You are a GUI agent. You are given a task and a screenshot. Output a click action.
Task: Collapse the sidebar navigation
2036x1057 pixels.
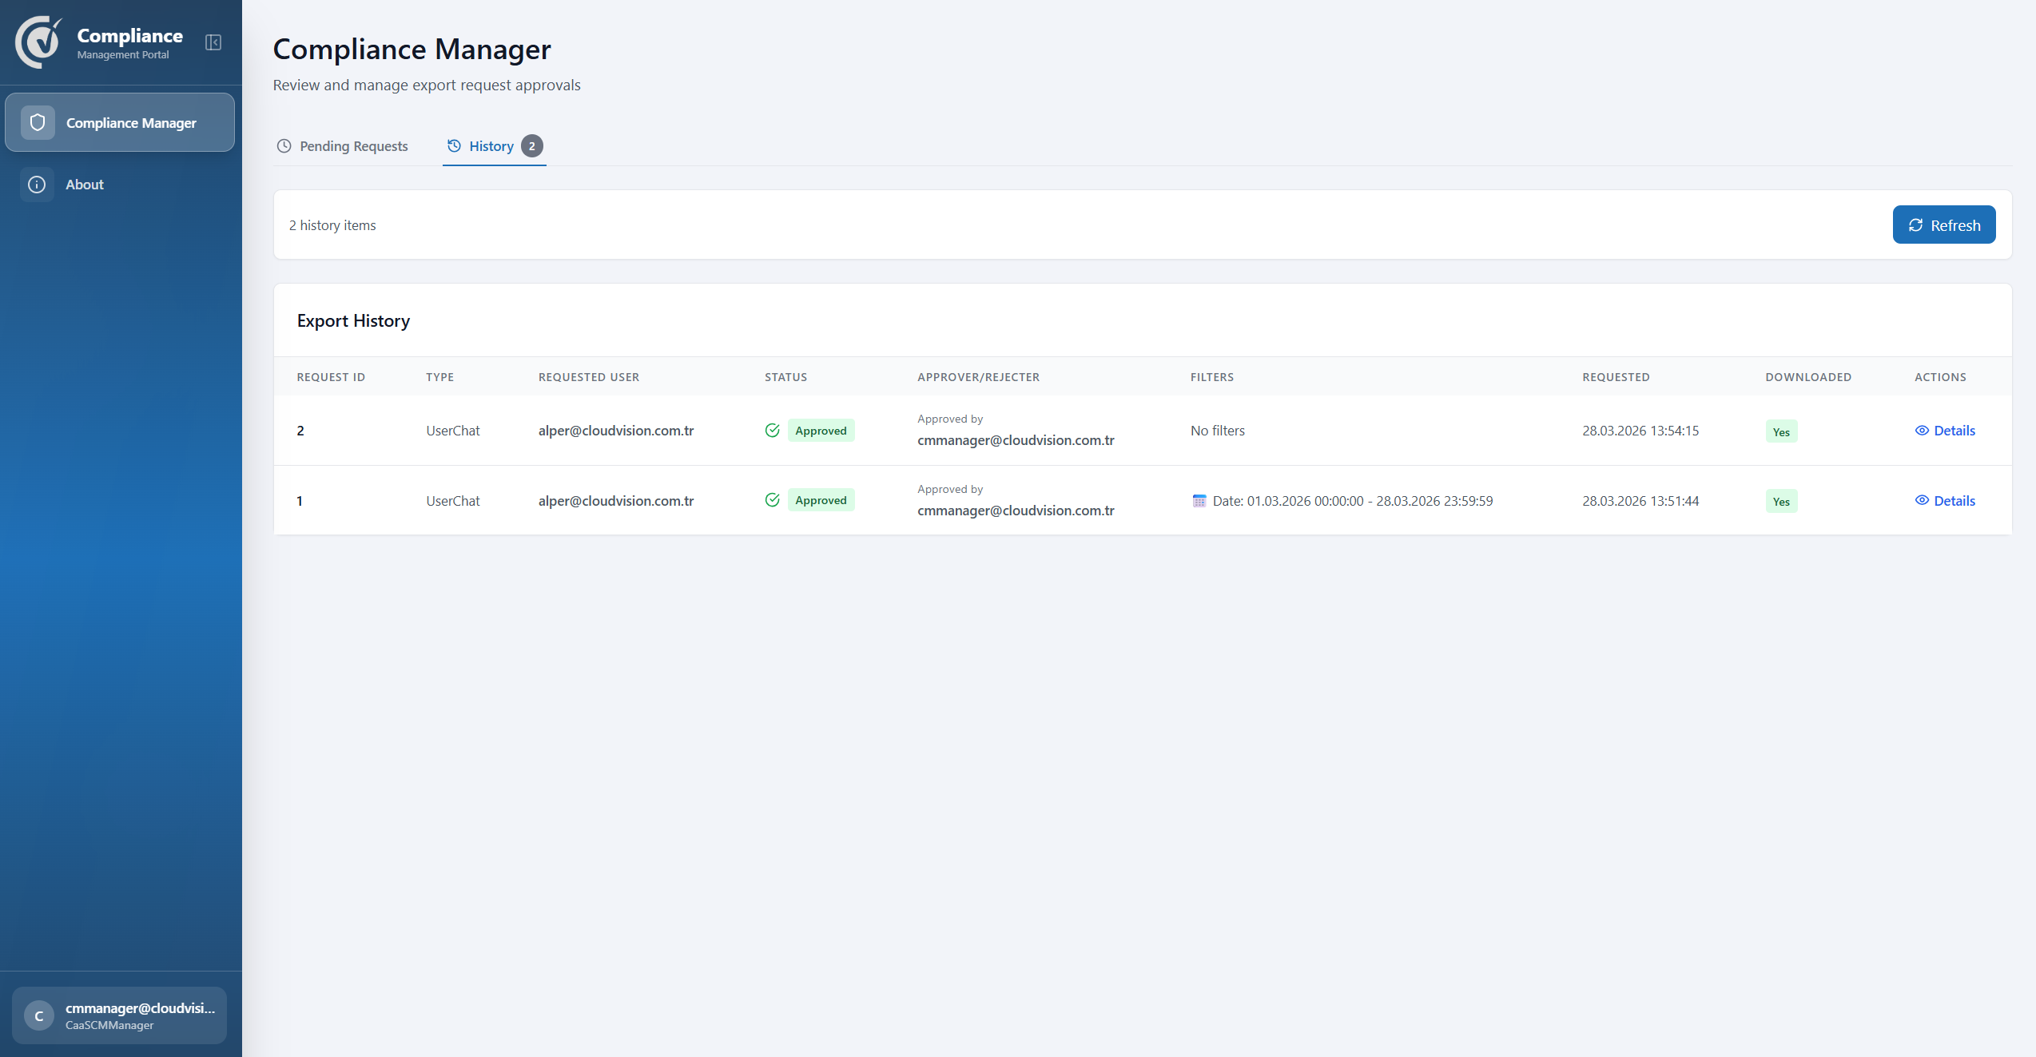[212, 42]
